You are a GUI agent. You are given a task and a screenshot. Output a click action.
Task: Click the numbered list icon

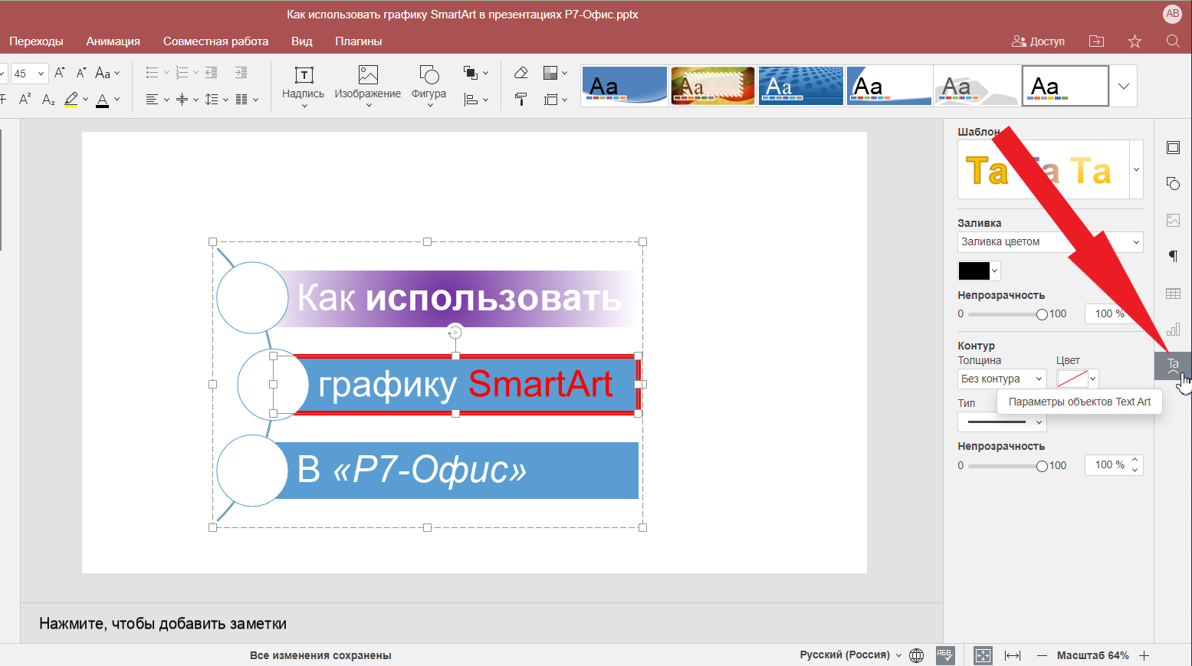pyautogui.click(x=182, y=73)
